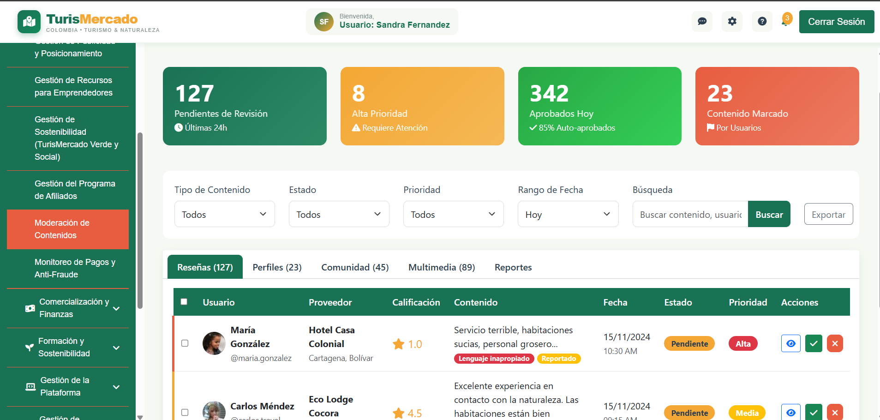
Task: Open the chat messages icon
Action: point(702,21)
